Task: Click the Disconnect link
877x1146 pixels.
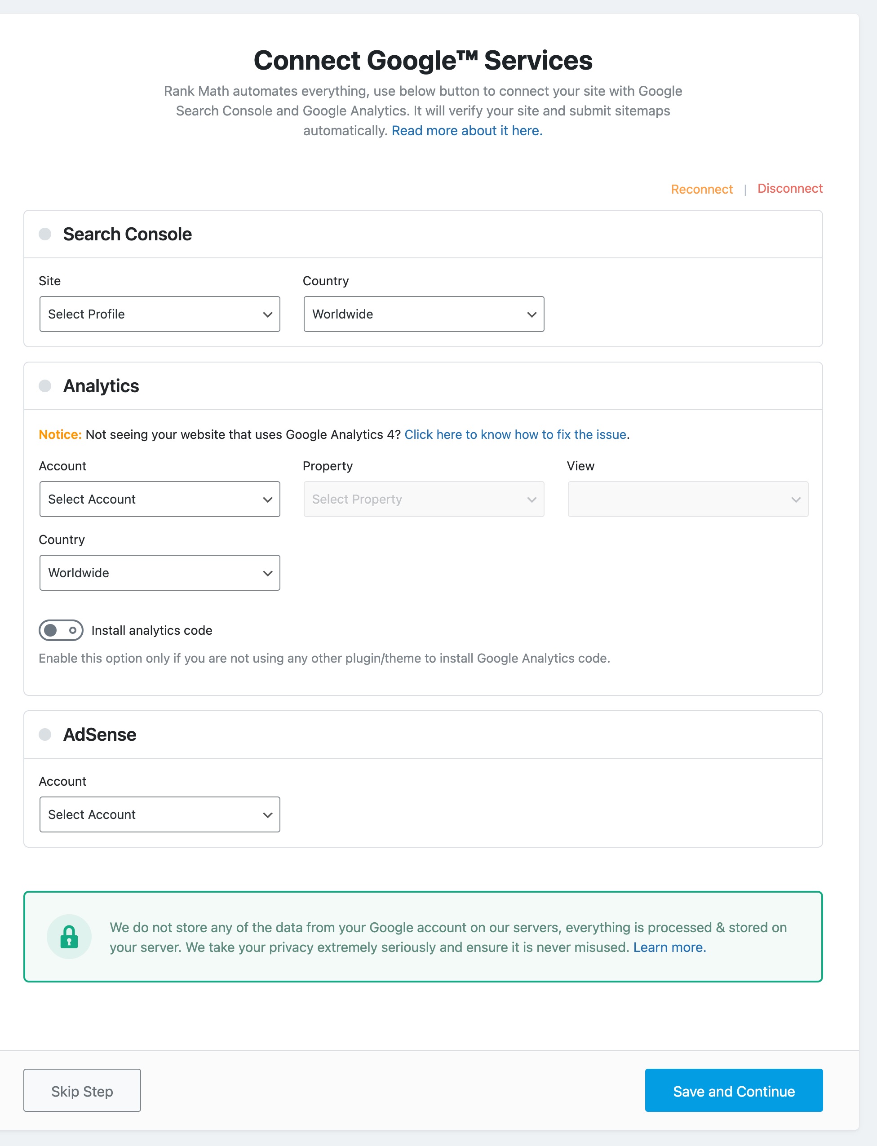Action: 789,188
